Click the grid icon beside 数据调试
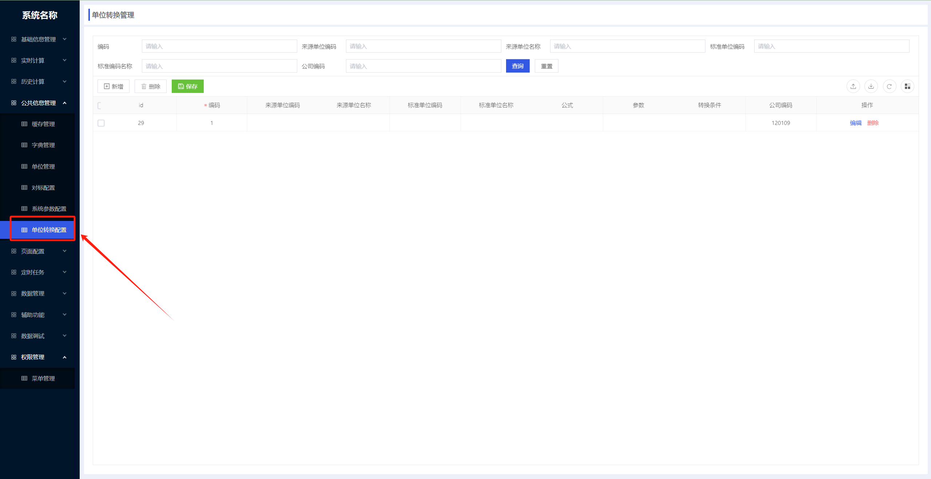 point(14,336)
